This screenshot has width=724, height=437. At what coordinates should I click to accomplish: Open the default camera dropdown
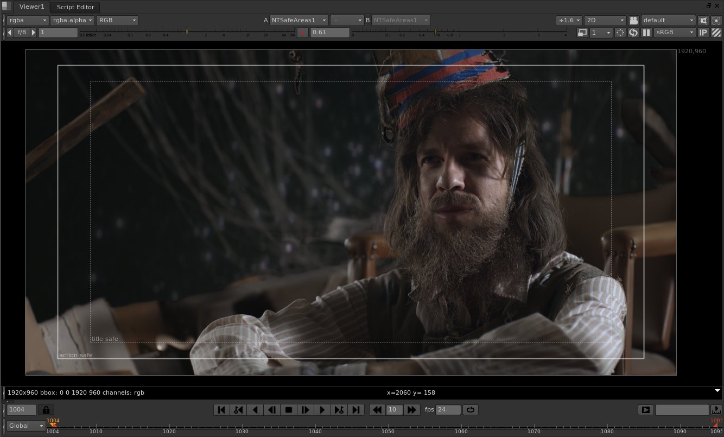click(668, 20)
